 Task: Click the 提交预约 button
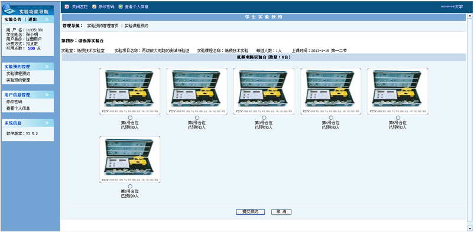click(251, 212)
